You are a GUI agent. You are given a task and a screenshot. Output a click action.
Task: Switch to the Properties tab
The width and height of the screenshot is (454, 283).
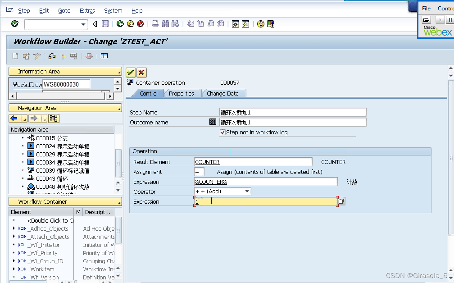click(181, 93)
